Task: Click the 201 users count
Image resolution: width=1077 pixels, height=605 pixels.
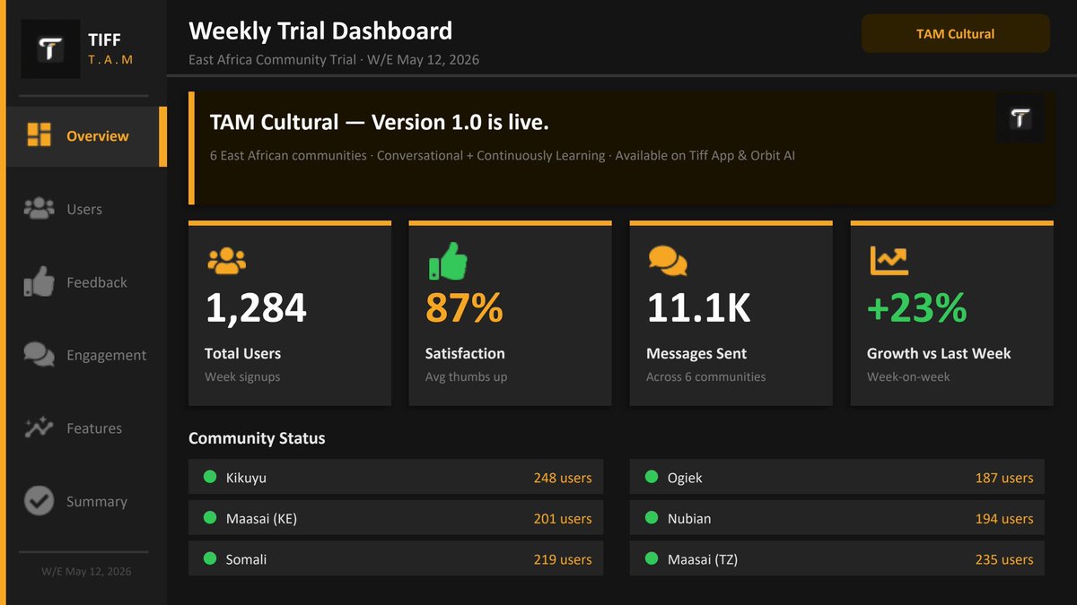Action: (x=563, y=518)
